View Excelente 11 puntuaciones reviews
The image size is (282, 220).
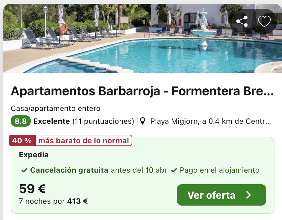84,121
